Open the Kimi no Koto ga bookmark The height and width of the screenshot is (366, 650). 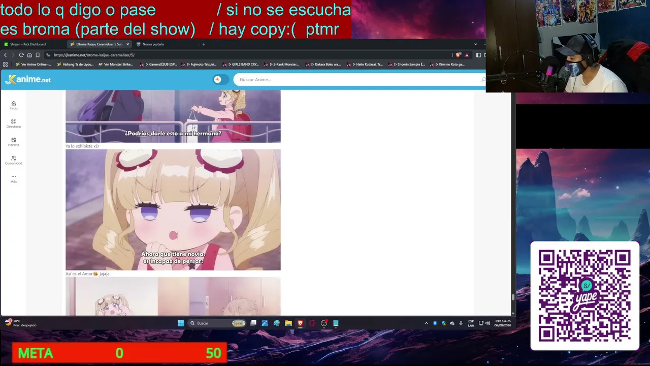(447, 65)
